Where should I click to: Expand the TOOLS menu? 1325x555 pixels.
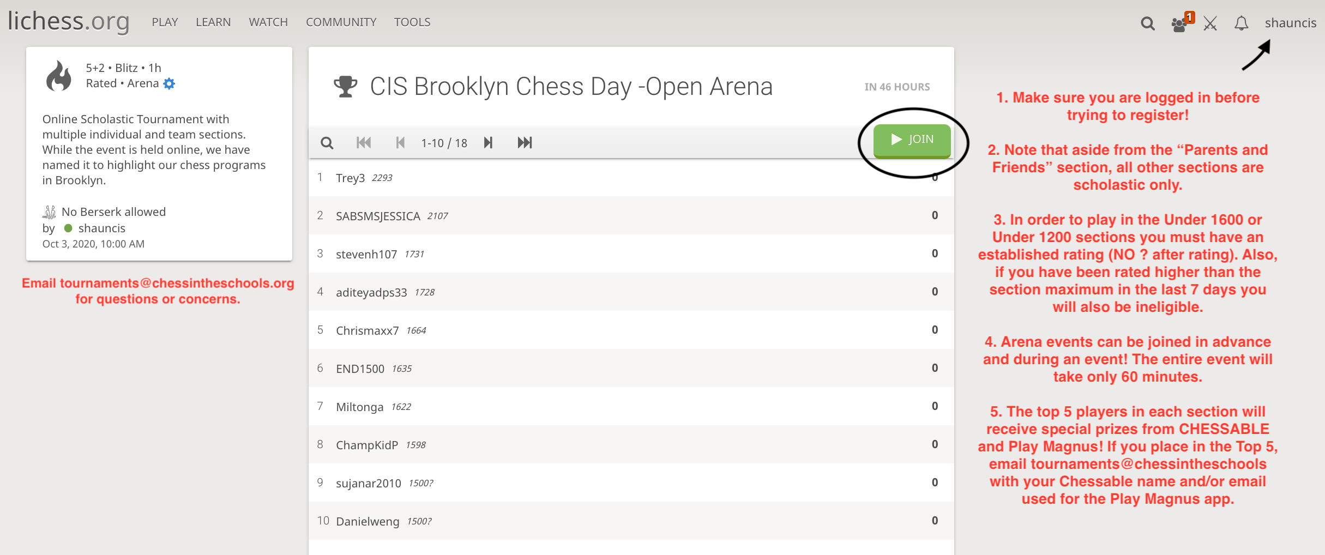pyautogui.click(x=412, y=22)
